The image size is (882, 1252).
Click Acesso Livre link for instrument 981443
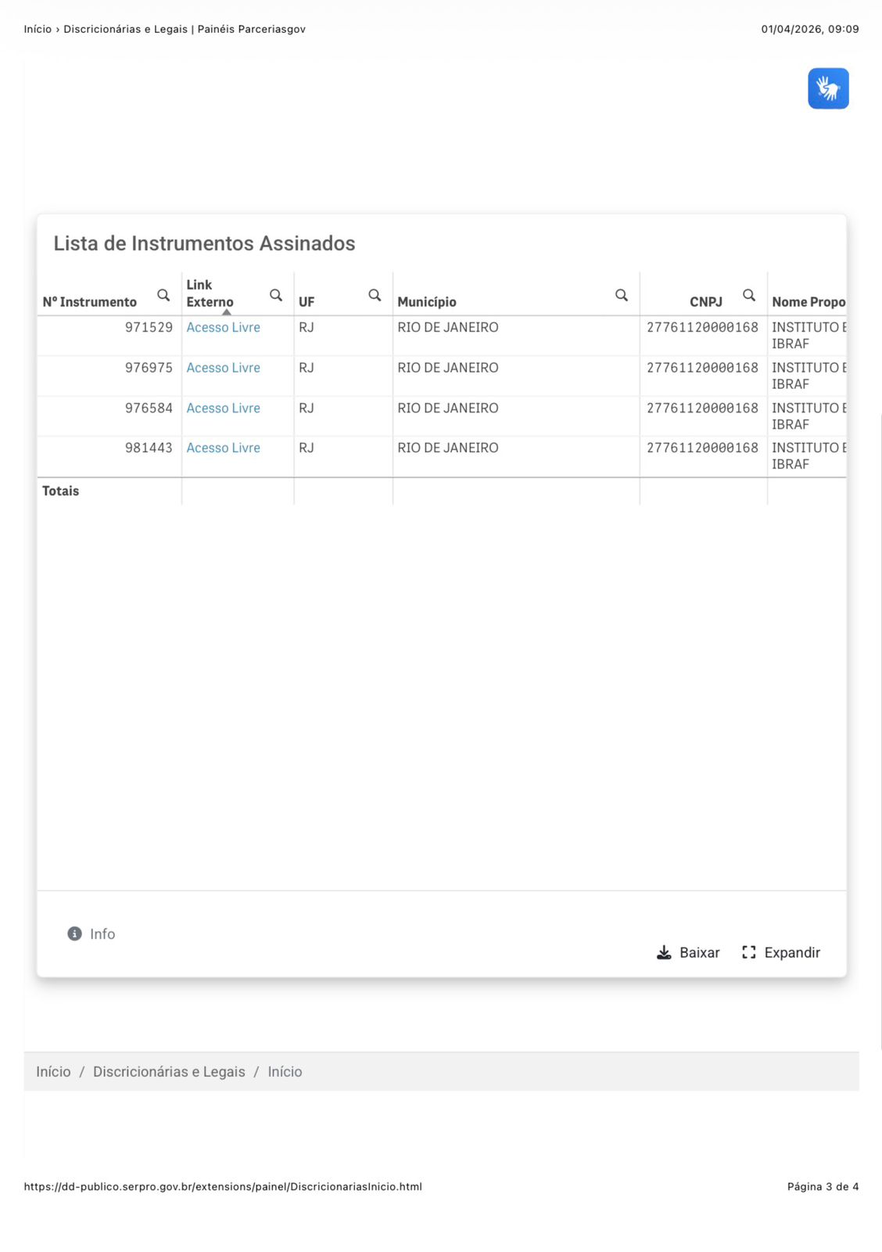(x=223, y=448)
